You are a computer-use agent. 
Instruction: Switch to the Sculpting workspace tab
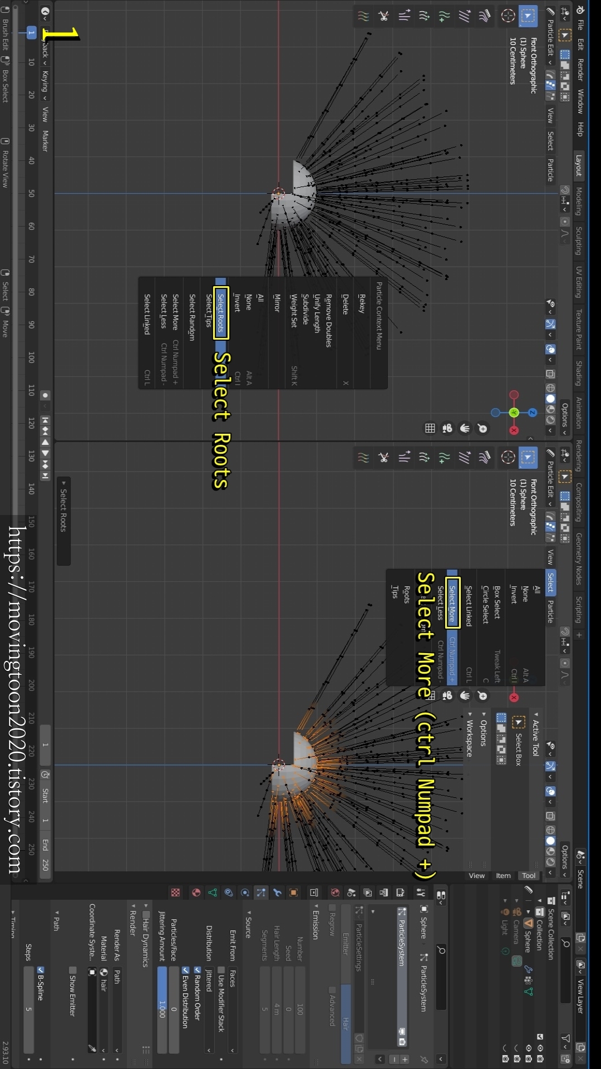point(580,241)
